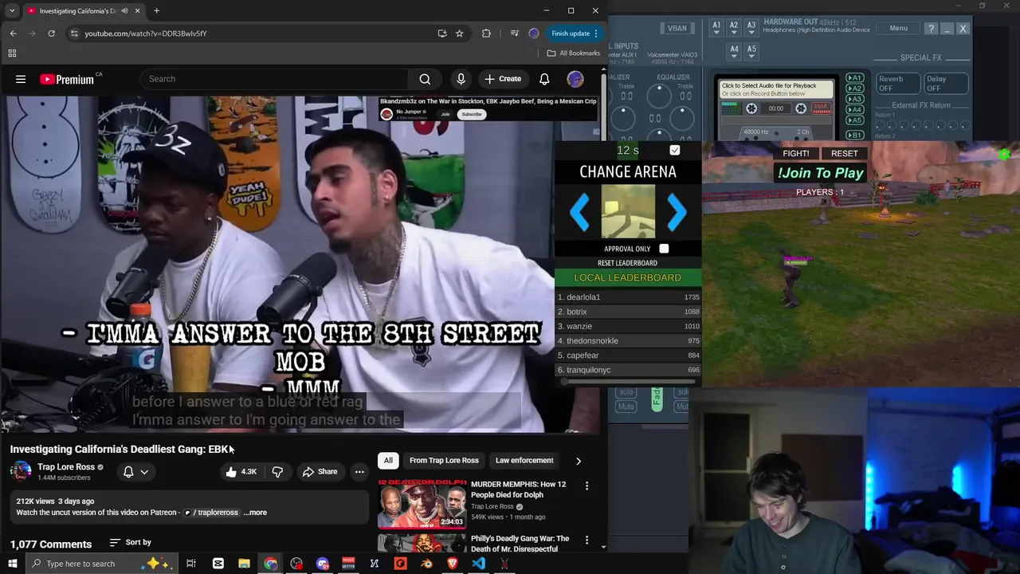
Task: Toggle cassette A3 output routing button
Action: [854, 99]
